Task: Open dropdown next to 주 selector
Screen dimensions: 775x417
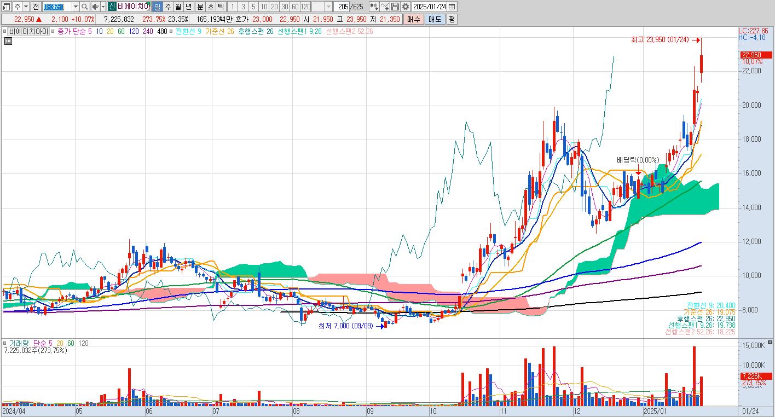Action: coord(26,7)
